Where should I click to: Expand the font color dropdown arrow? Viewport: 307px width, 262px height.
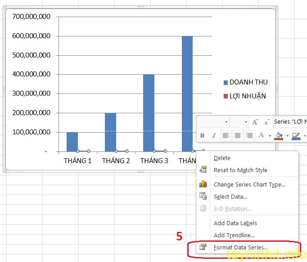[270, 136]
